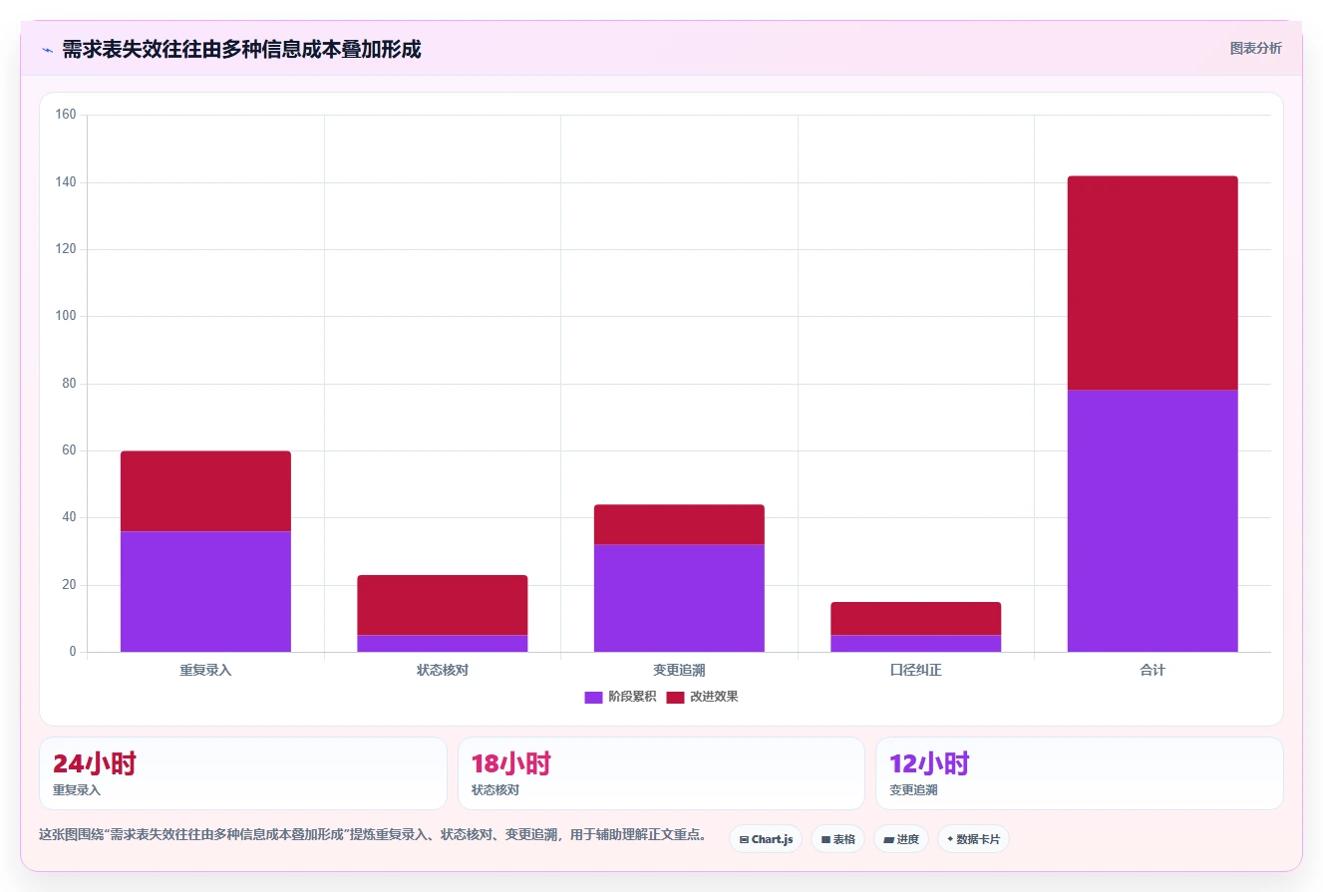Click the 合计 x-axis label
This screenshot has width=1323, height=892.
(x=1153, y=670)
